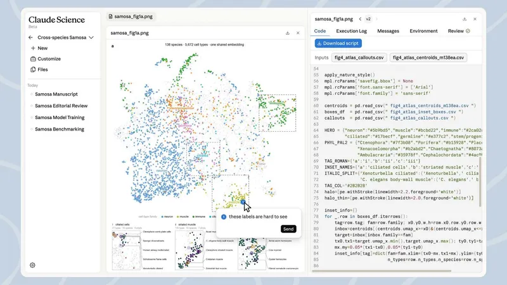Open the fig4_atlas_callouts.csv input file
This screenshot has width=507, height=285.
click(359, 58)
